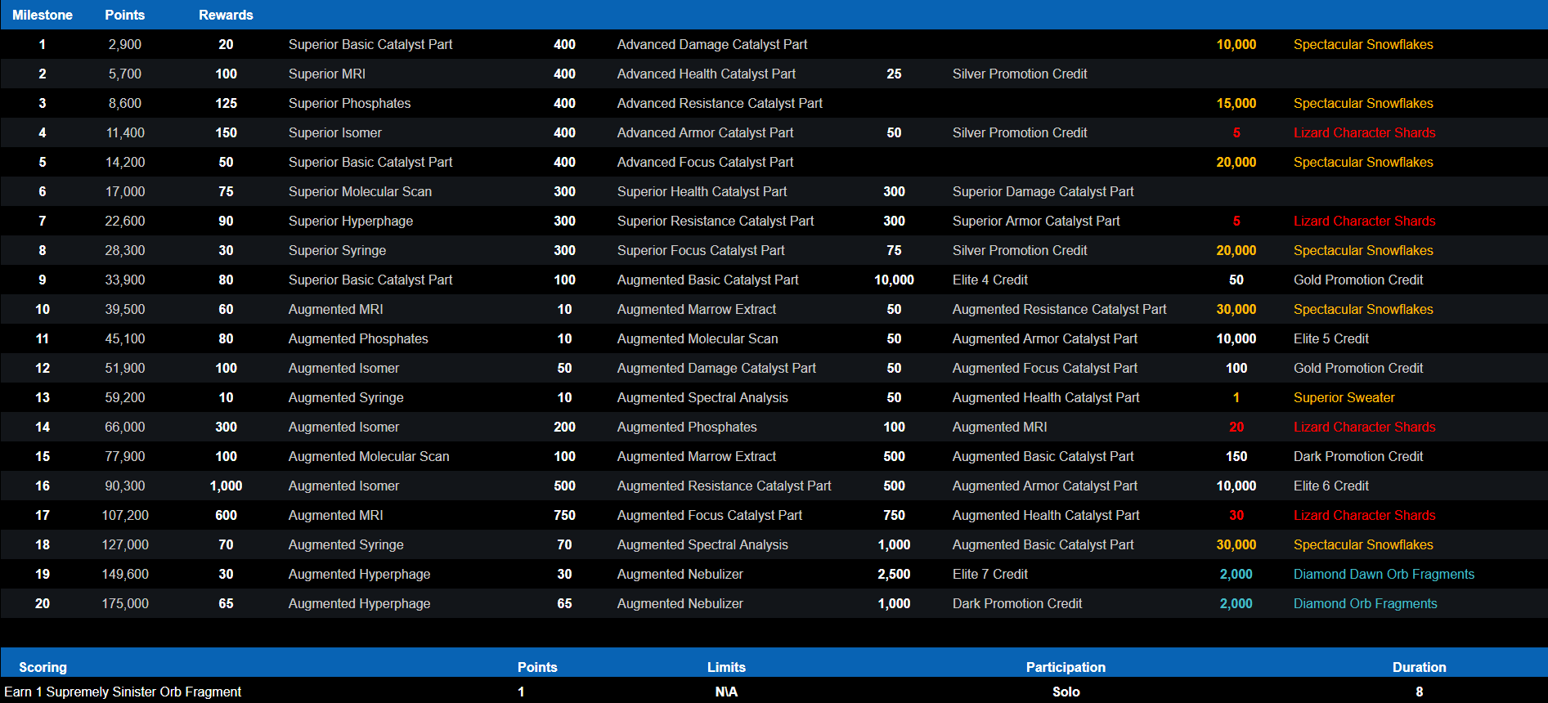Image resolution: width=1548 pixels, height=703 pixels.
Task: Click the Duration column header
Action: coord(1419,667)
